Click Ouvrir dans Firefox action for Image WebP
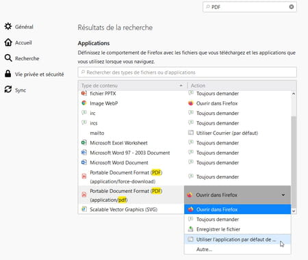Image resolution: width=308 pixels, height=260 pixels. pyautogui.click(x=217, y=103)
